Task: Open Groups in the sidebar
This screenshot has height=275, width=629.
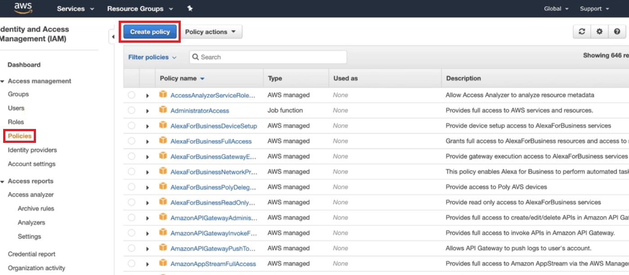Action: (x=18, y=94)
